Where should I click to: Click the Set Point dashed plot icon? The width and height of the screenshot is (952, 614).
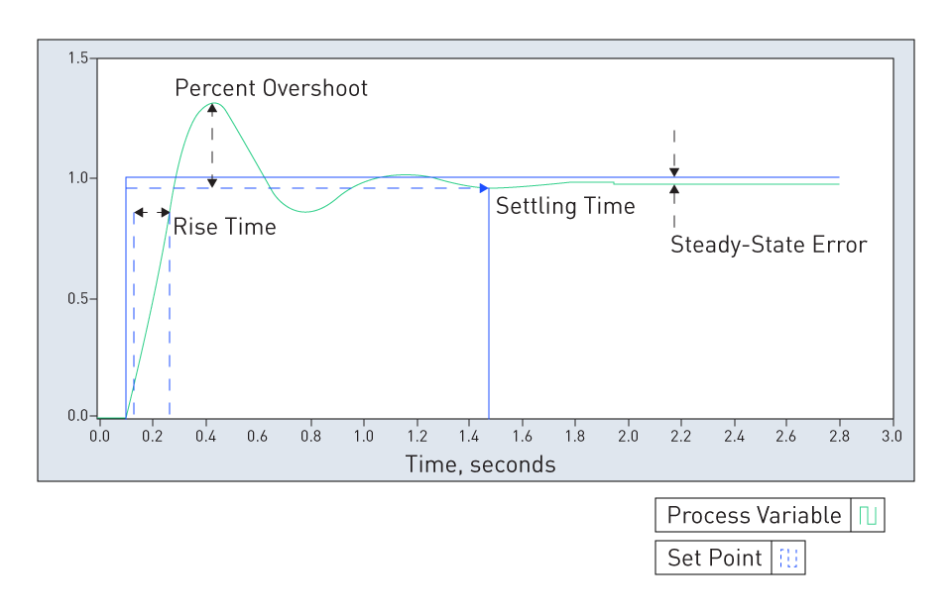788,558
